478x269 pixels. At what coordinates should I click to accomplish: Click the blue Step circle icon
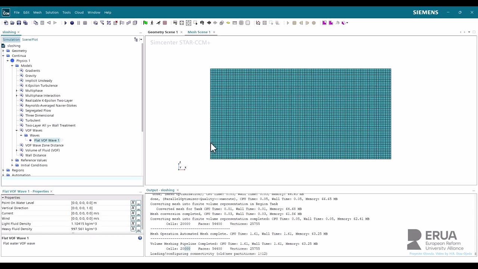(x=72, y=23)
